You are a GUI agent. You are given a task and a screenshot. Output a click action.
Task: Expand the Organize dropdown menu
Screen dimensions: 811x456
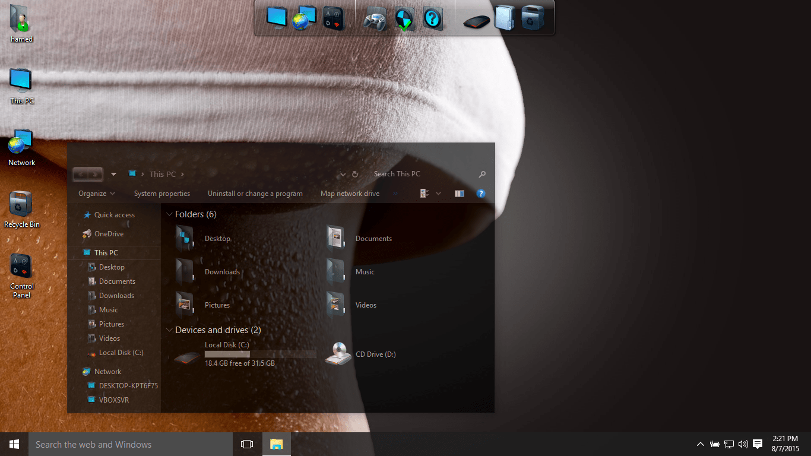click(x=97, y=194)
